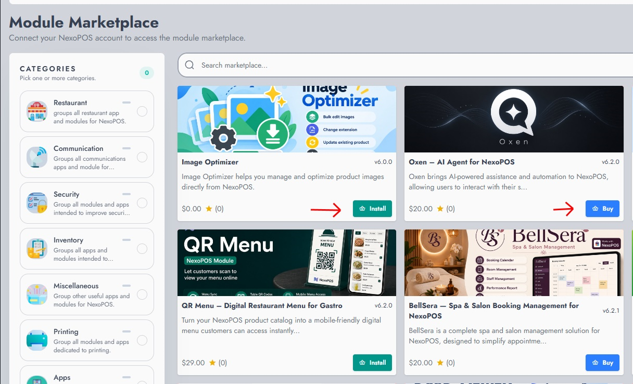Click the CATEGORIES sidebar heading

pyautogui.click(x=48, y=69)
